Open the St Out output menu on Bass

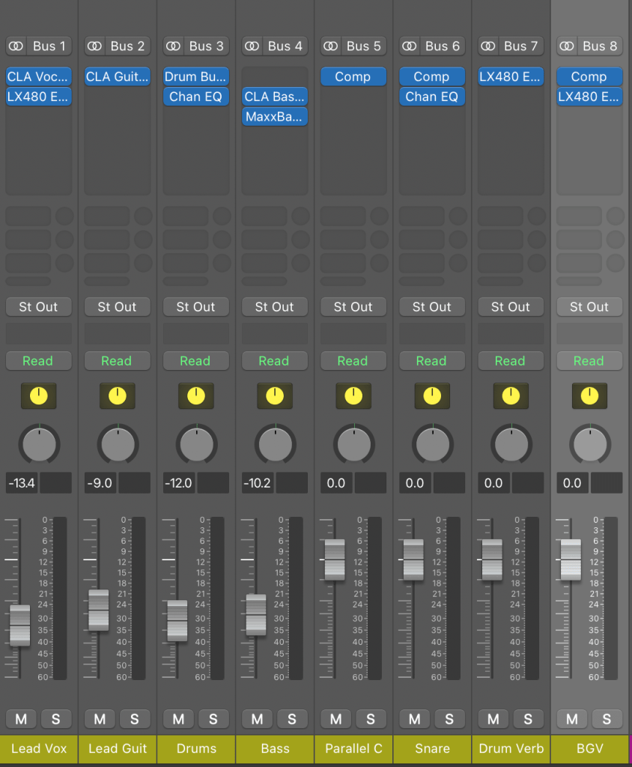pyautogui.click(x=274, y=307)
